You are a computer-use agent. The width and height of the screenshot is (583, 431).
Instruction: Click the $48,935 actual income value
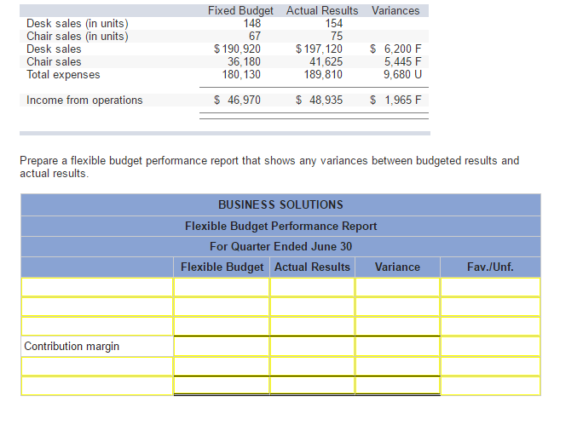pos(319,101)
